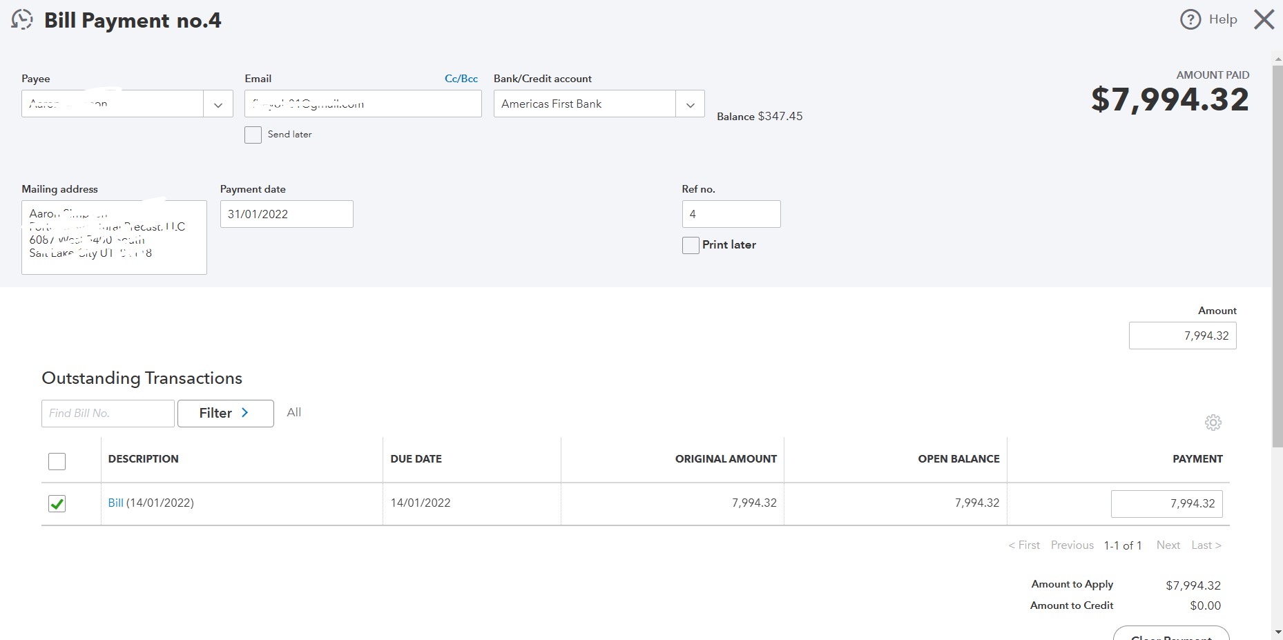Toggle the select-all transactions header checkbox
Viewport: 1283px width, 640px height.
(57, 461)
